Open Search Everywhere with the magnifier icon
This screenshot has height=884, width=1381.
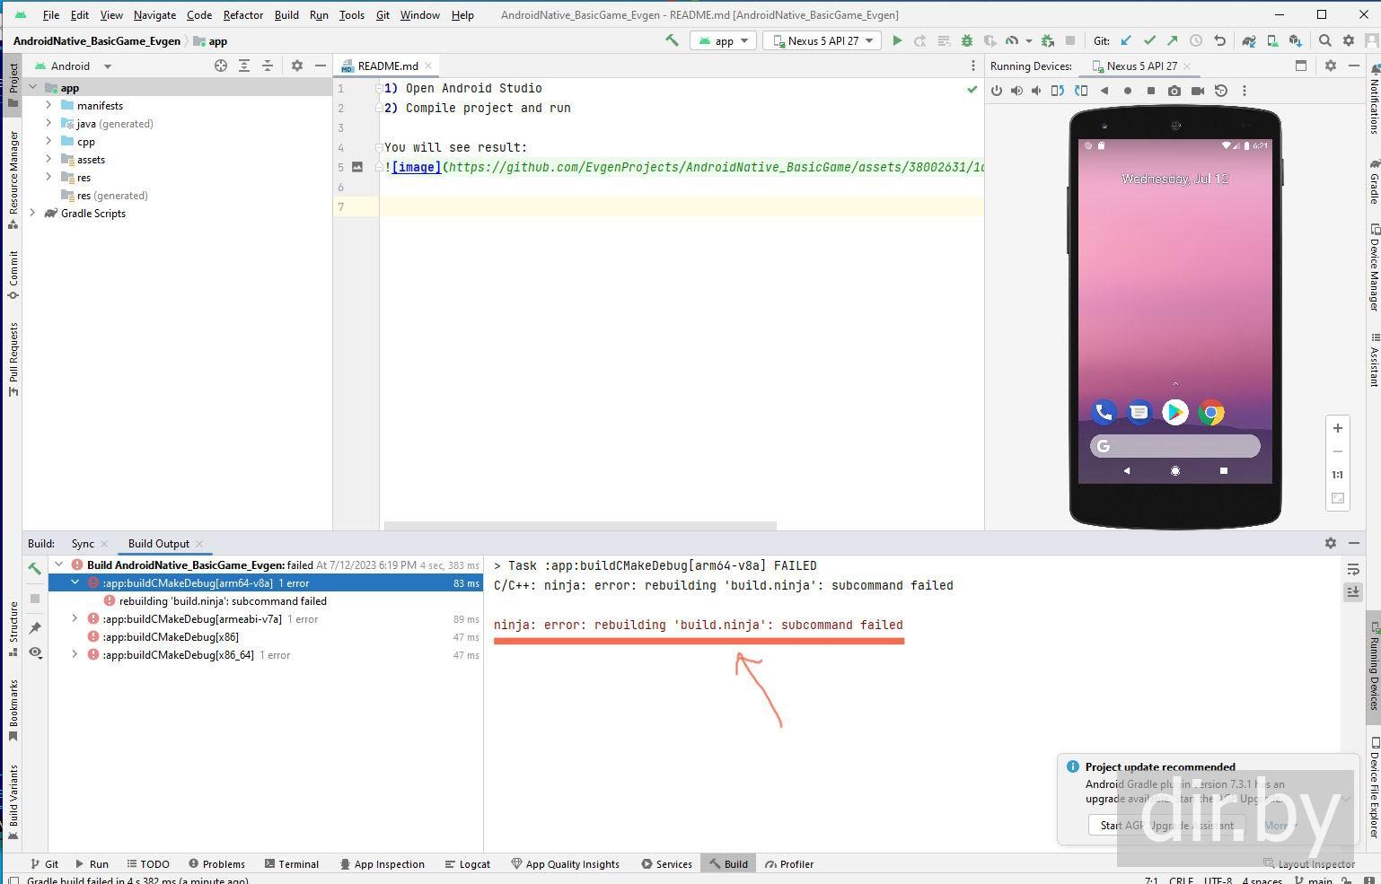[x=1324, y=40]
